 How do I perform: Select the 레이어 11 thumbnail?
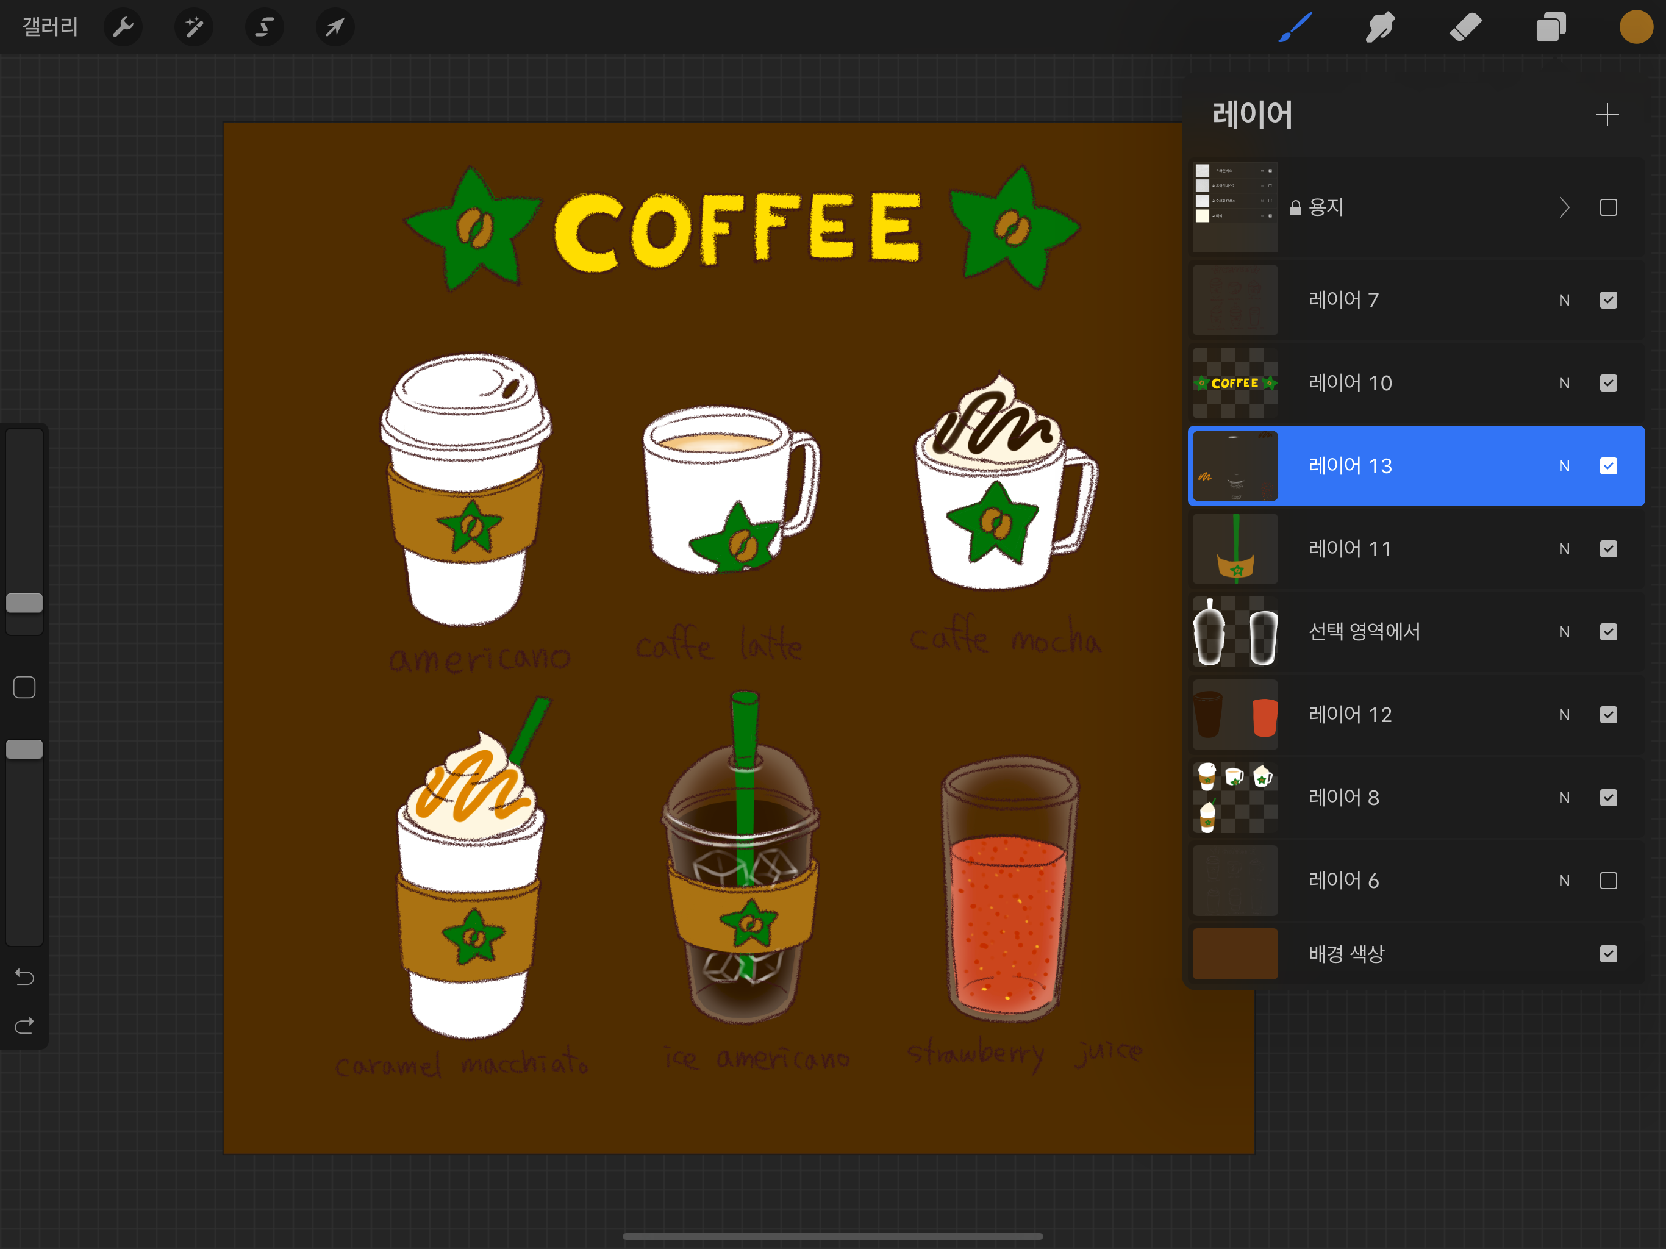coord(1235,548)
